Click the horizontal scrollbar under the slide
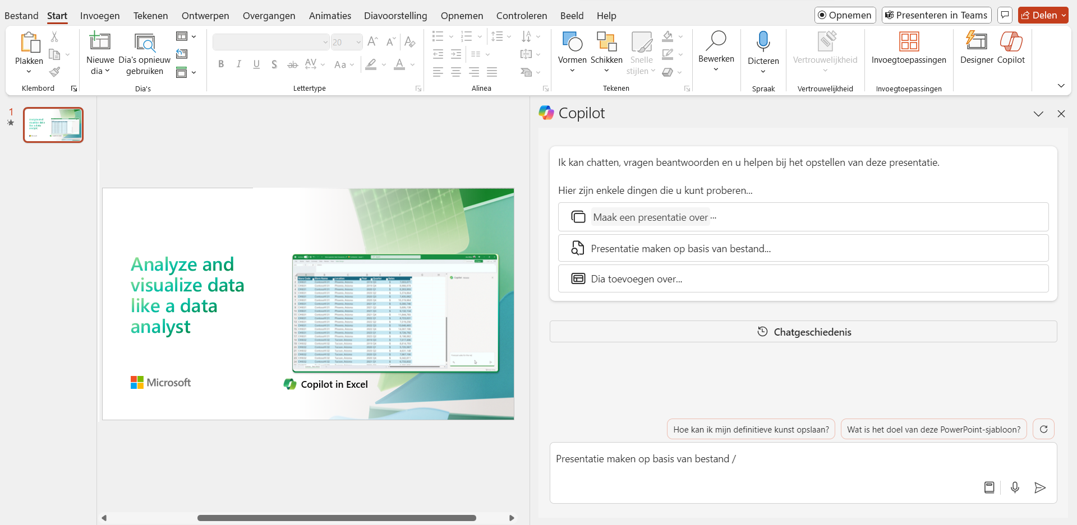This screenshot has width=1077, height=525. pyautogui.click(x=337, y=518)
